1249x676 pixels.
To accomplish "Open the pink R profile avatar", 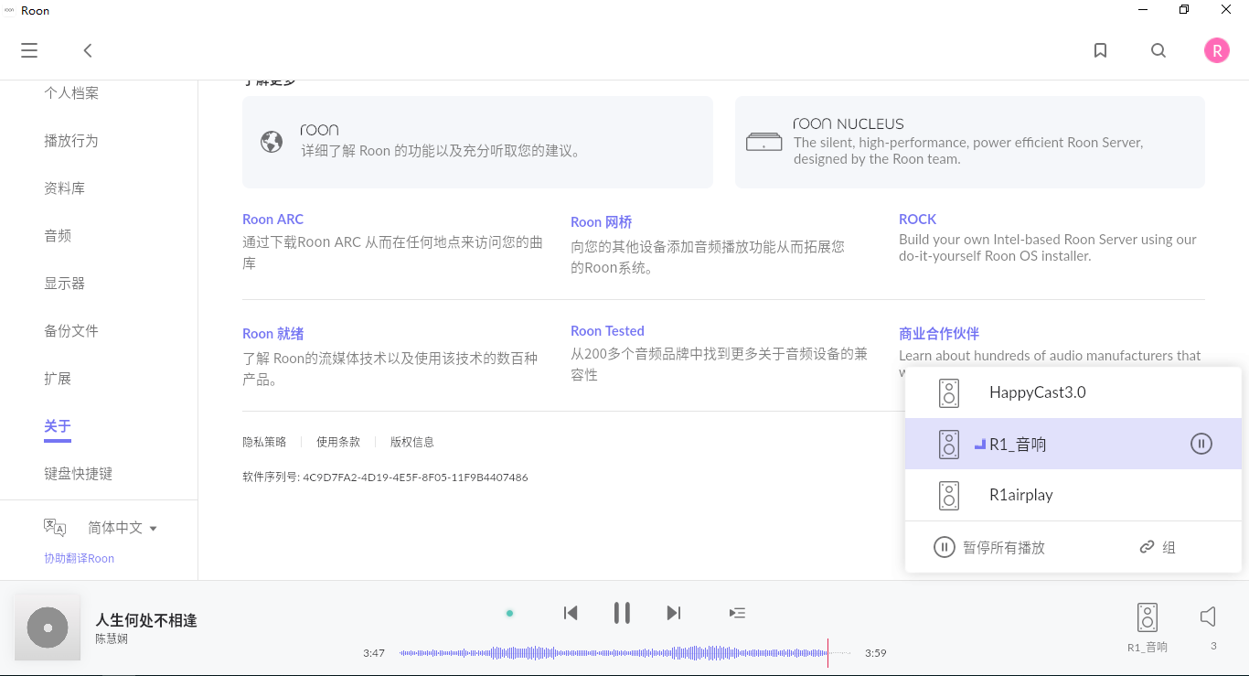I will [x=1217, y=50].
